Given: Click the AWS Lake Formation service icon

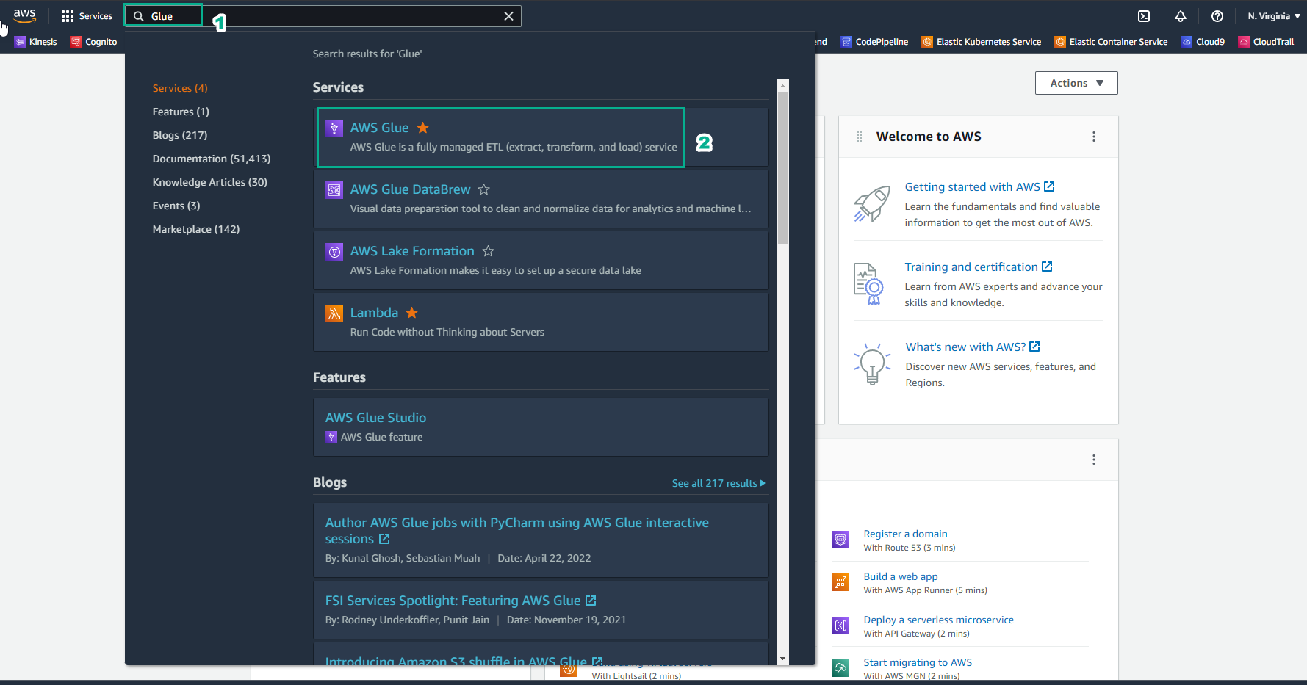Looking at the screenshot, I should [334, 252].
